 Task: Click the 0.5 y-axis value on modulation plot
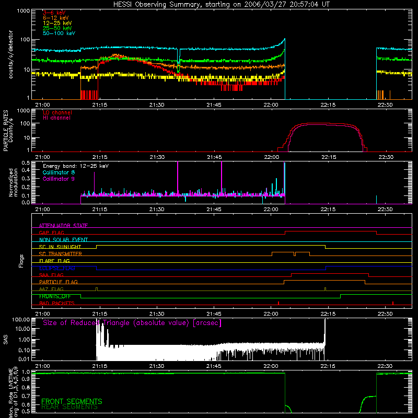[x=26, y=162]
